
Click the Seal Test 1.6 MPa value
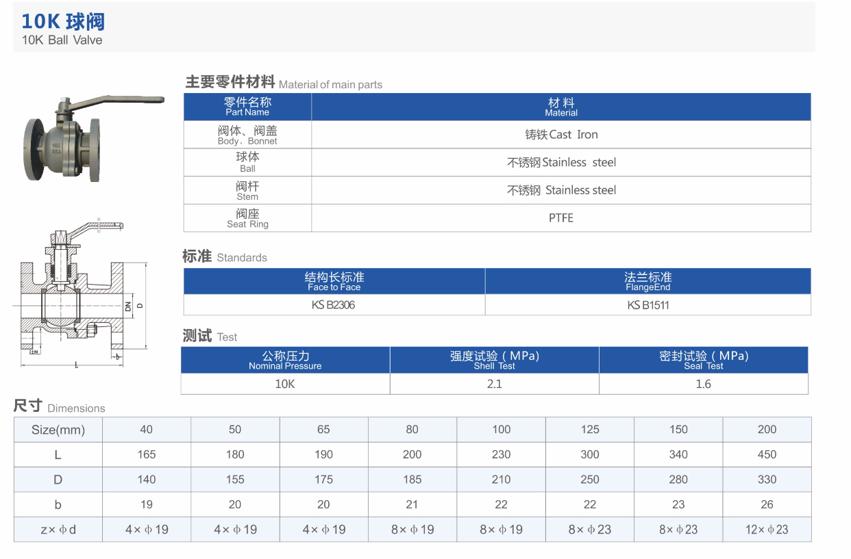704,384
